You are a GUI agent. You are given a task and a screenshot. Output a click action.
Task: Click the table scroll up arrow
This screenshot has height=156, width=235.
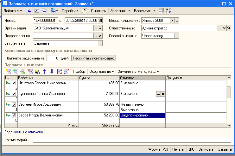(229, 78)
